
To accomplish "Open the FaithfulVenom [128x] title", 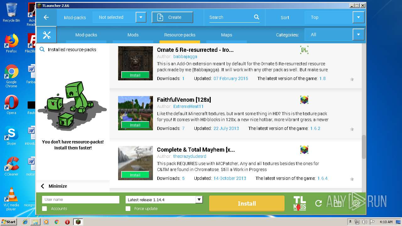I will [184, 100].
